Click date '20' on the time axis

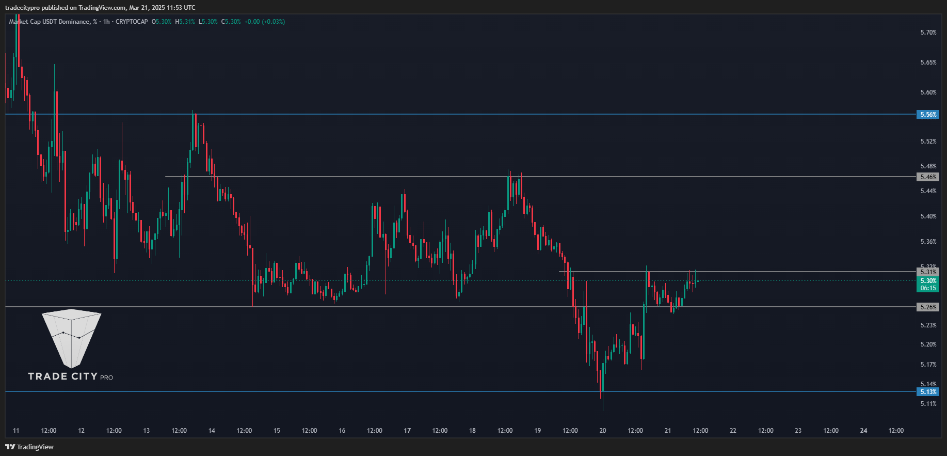coord(603,431)
